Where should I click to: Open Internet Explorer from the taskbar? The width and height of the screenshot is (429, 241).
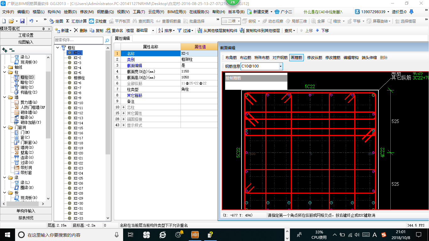pyautogui.click(x=163, y=234)
